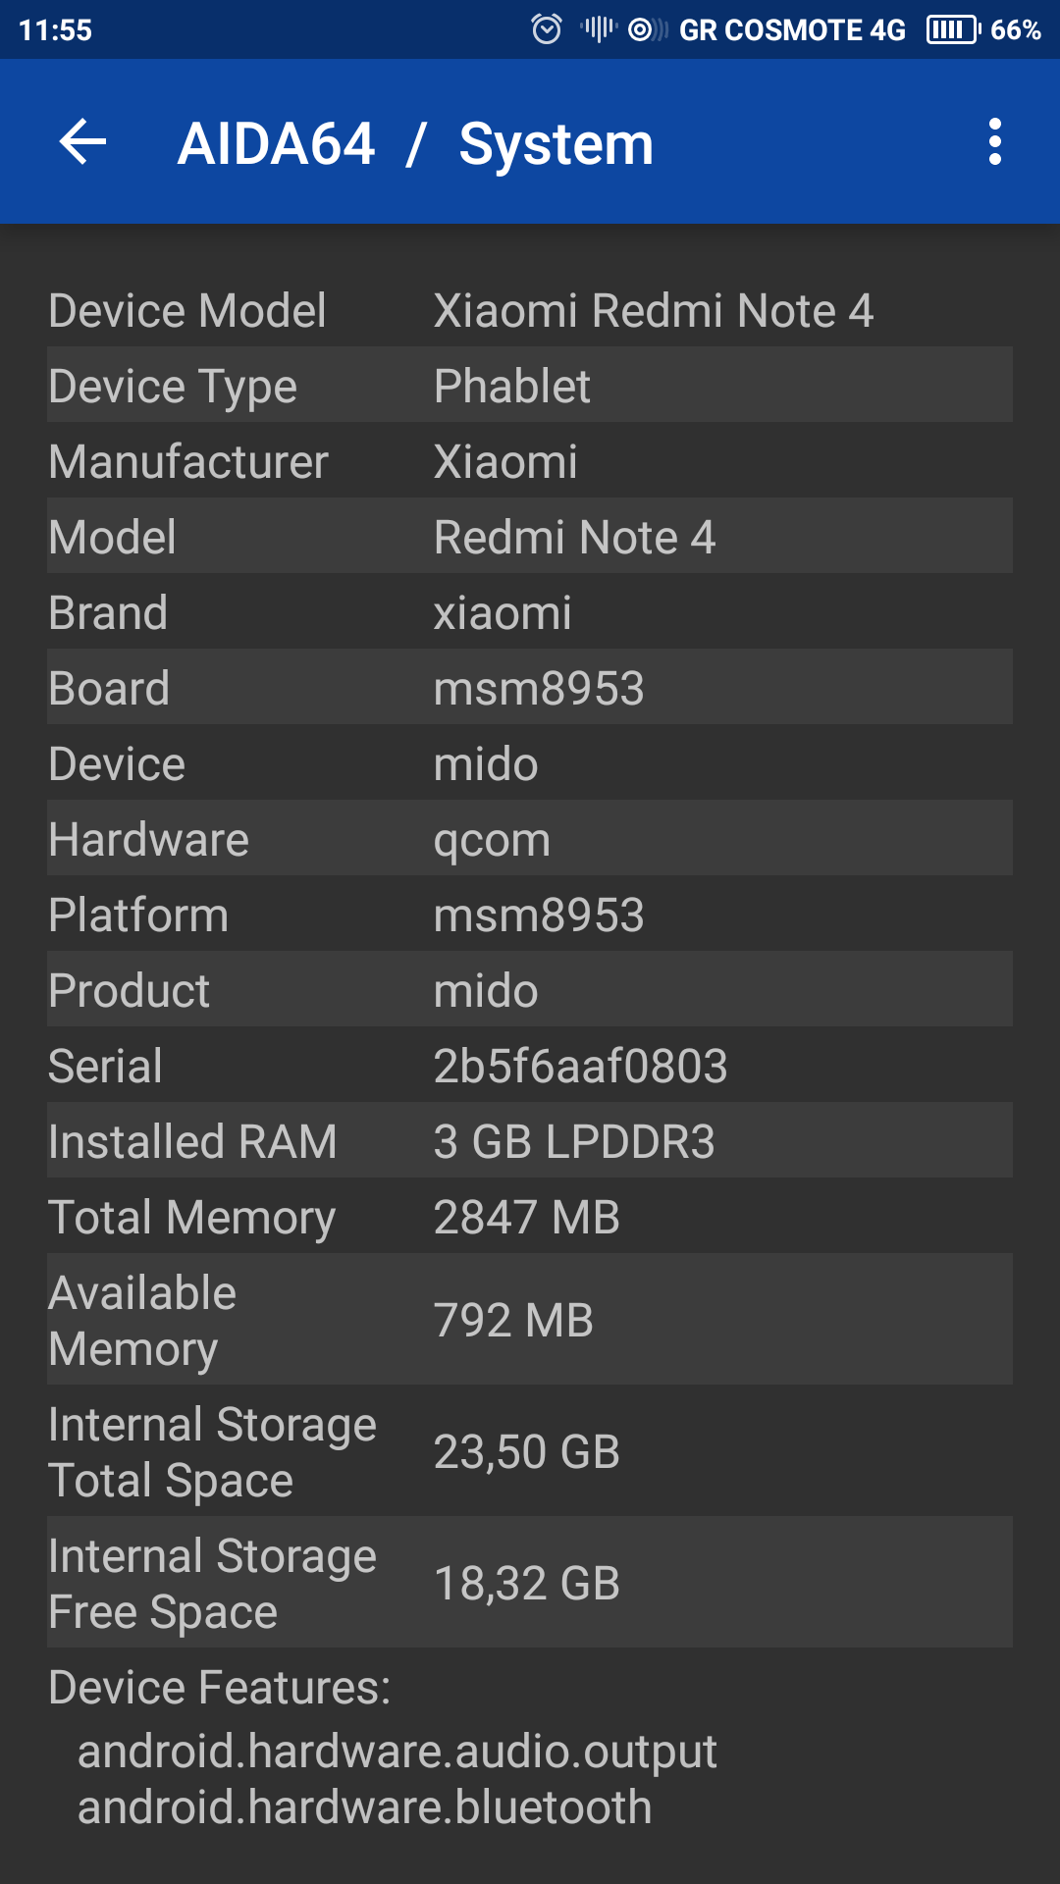This screenshot has height=1884, width=1060.
Task: Tap the sound vibration status icon
Action: pos(598,29)
